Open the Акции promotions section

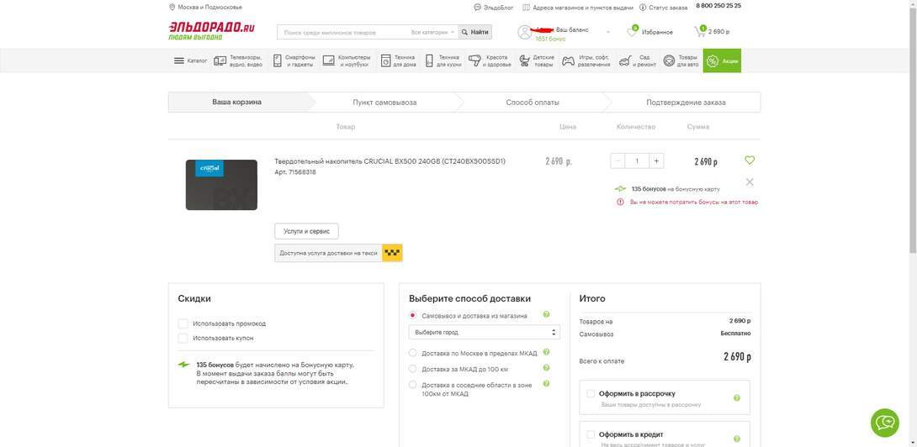(x=722, y=60)
